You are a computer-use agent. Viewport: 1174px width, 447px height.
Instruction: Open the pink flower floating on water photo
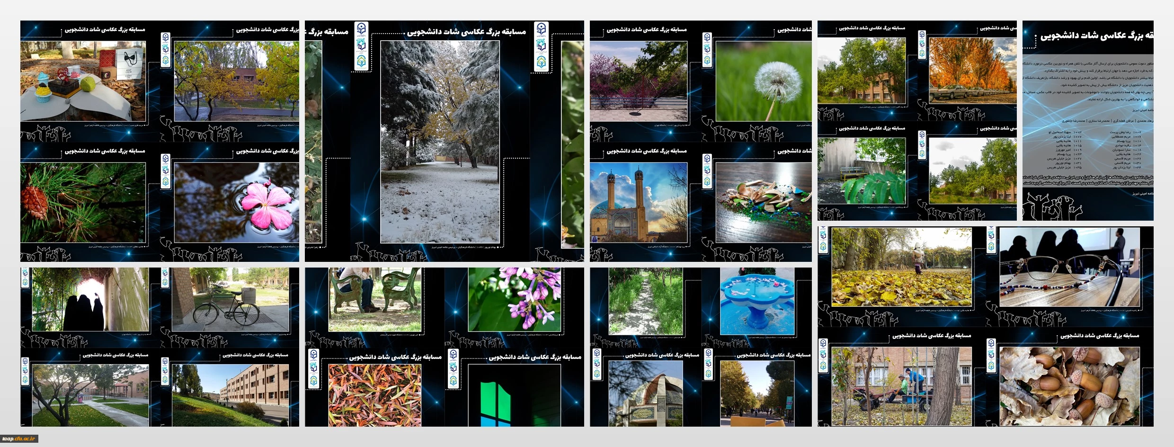coord(236,202)
